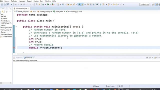
Task: Click the Back navigation yellow arrow
Action: coord(116,4)
